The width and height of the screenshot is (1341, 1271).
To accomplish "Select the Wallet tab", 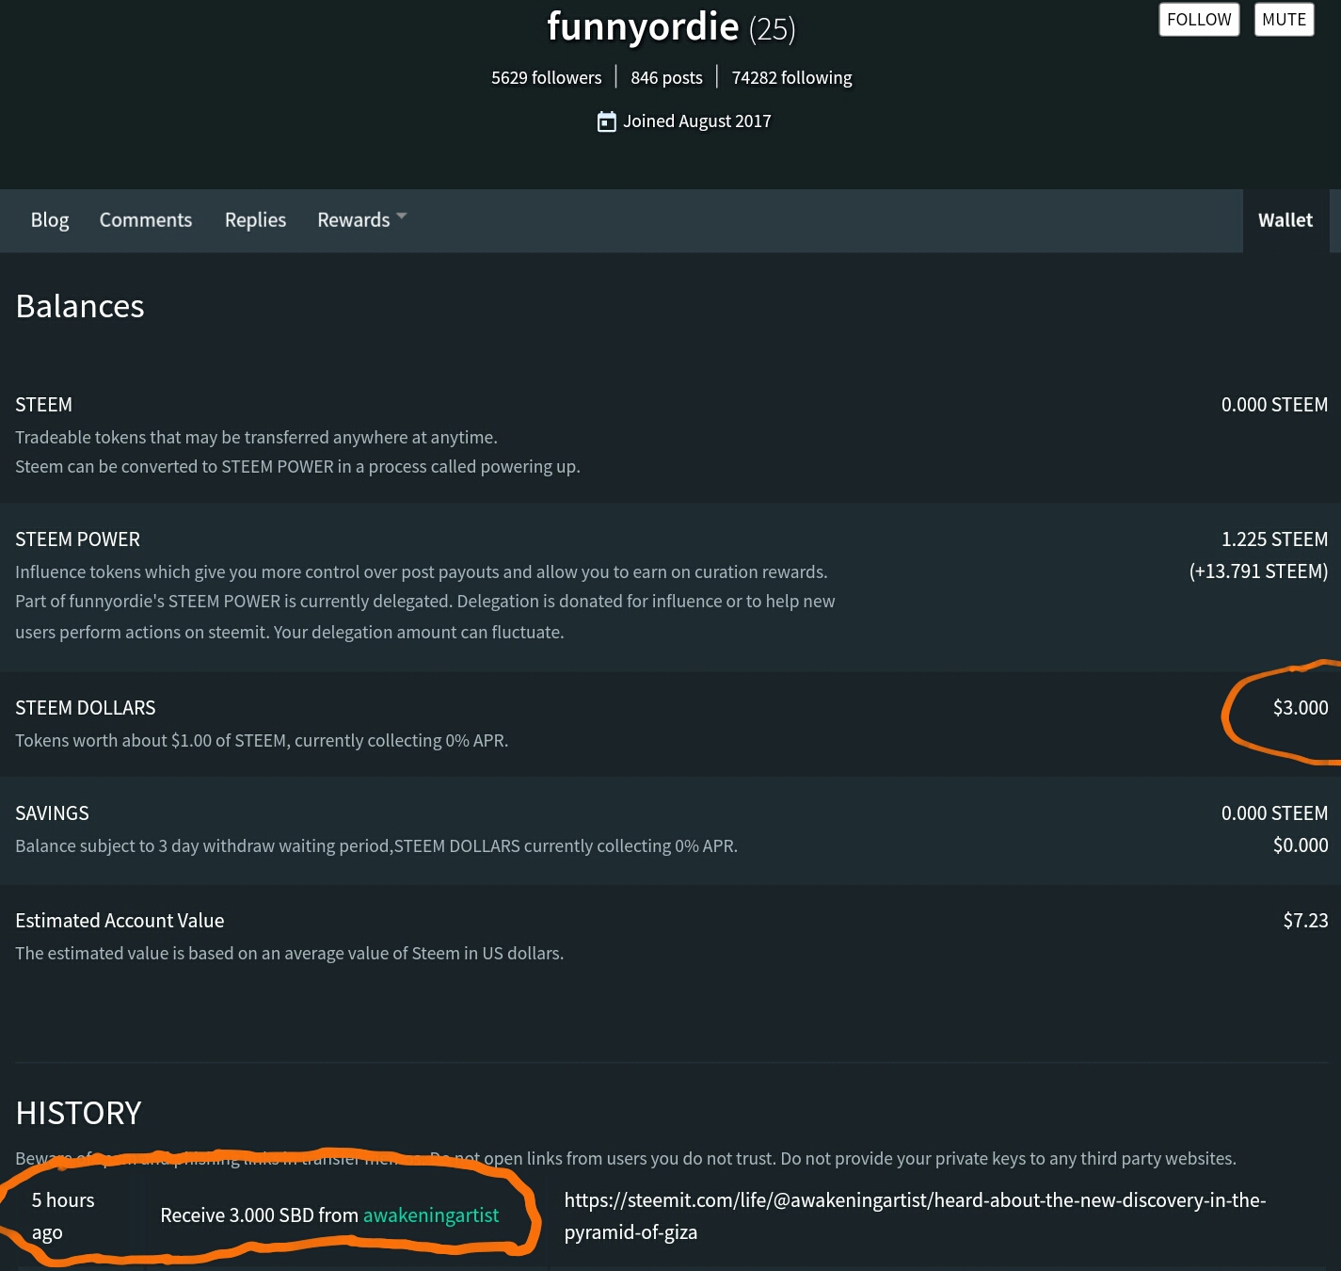I will tap(1285, 220).
